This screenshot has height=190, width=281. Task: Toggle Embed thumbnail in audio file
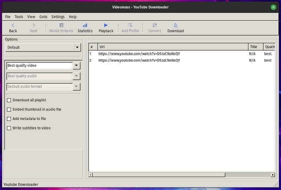[x=9, y=109]
